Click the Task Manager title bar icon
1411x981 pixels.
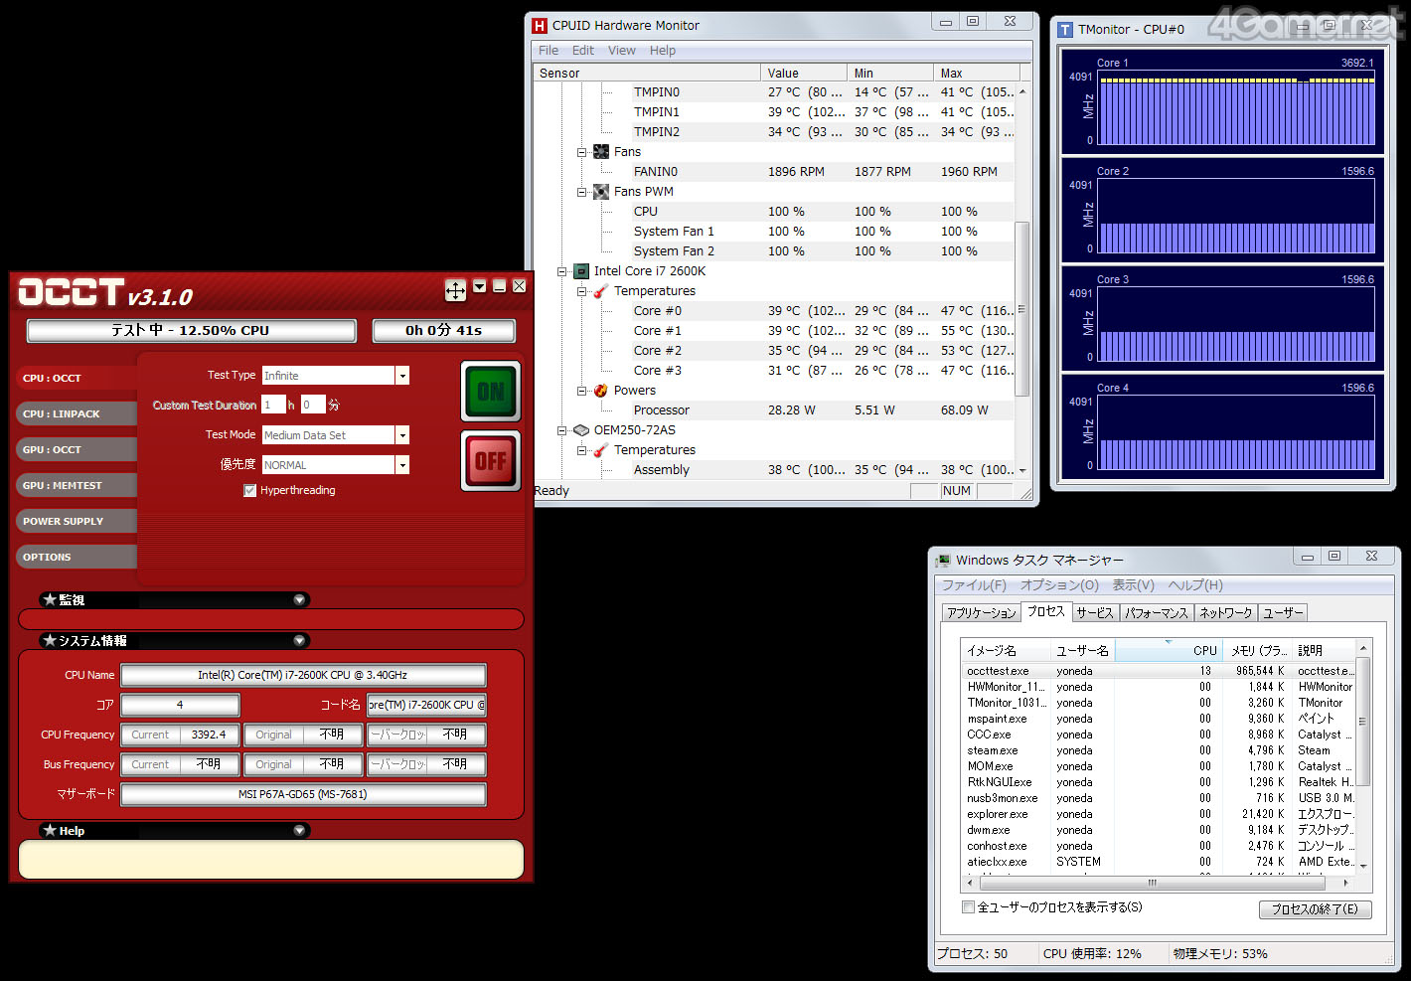pos(943,561)
